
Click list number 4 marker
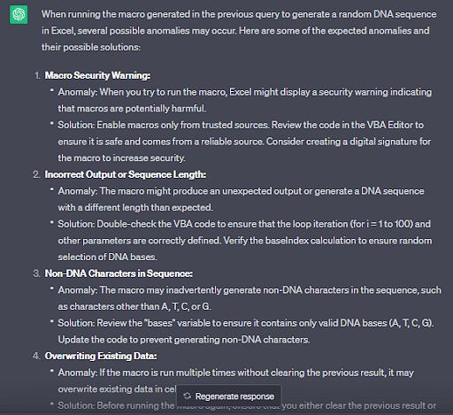coord(36,357)
